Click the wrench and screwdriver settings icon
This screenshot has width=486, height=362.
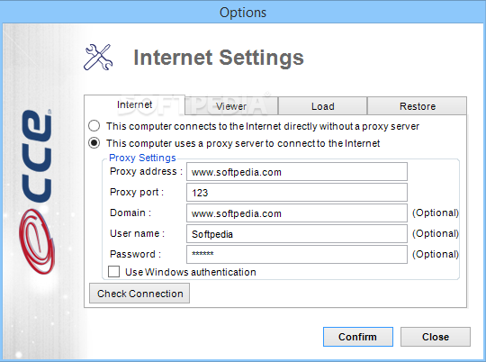tap(98, 57)
